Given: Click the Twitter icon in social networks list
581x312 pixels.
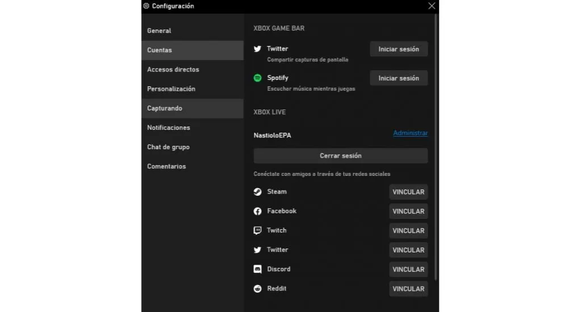Looking at the screenshot, I should tap(257, 250).
